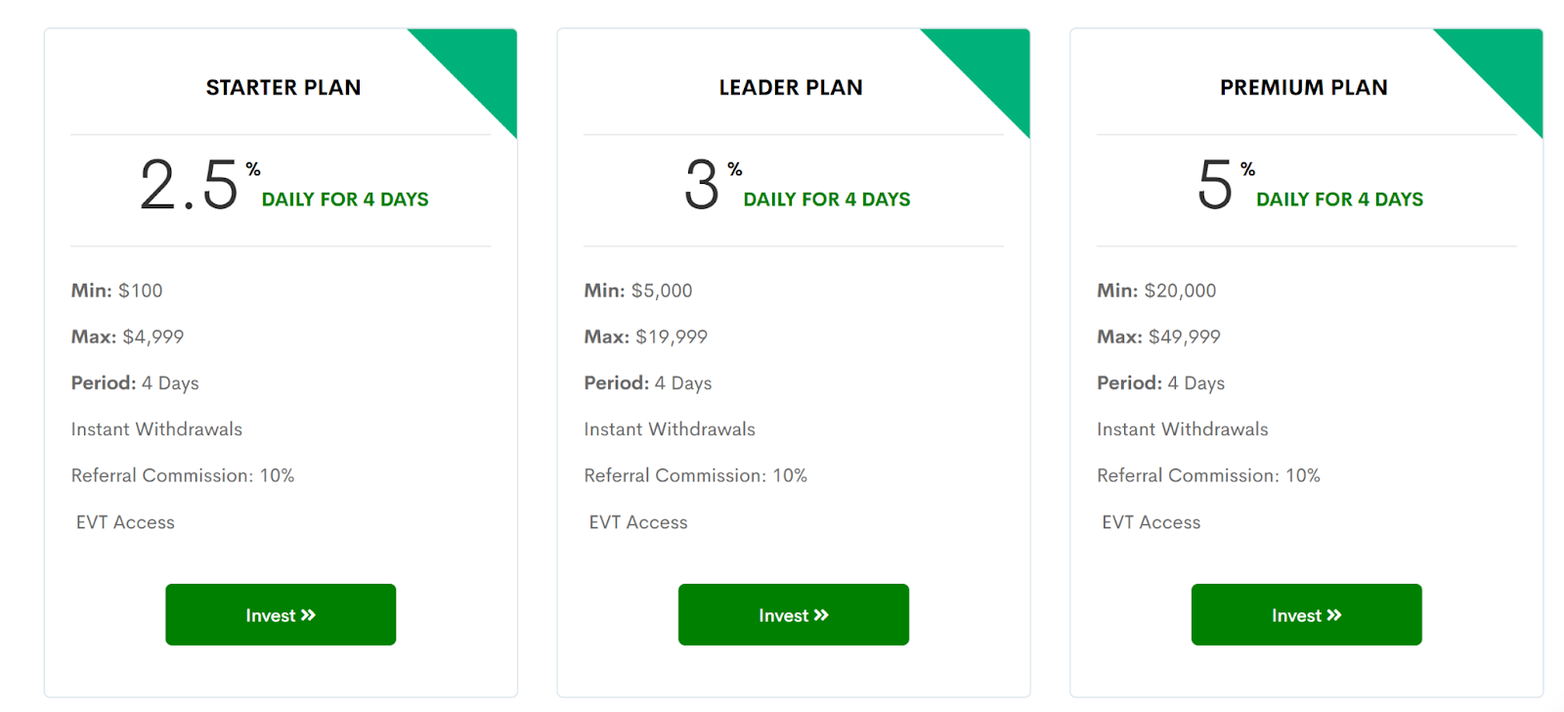Click Referral Commission: 10% in Premium Plan
Image resolution: width=1564 pixels, height=712 pixels.
[1208, 475]
